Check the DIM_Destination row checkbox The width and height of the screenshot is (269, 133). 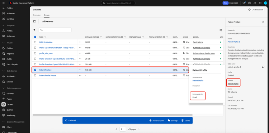point(35,42)
